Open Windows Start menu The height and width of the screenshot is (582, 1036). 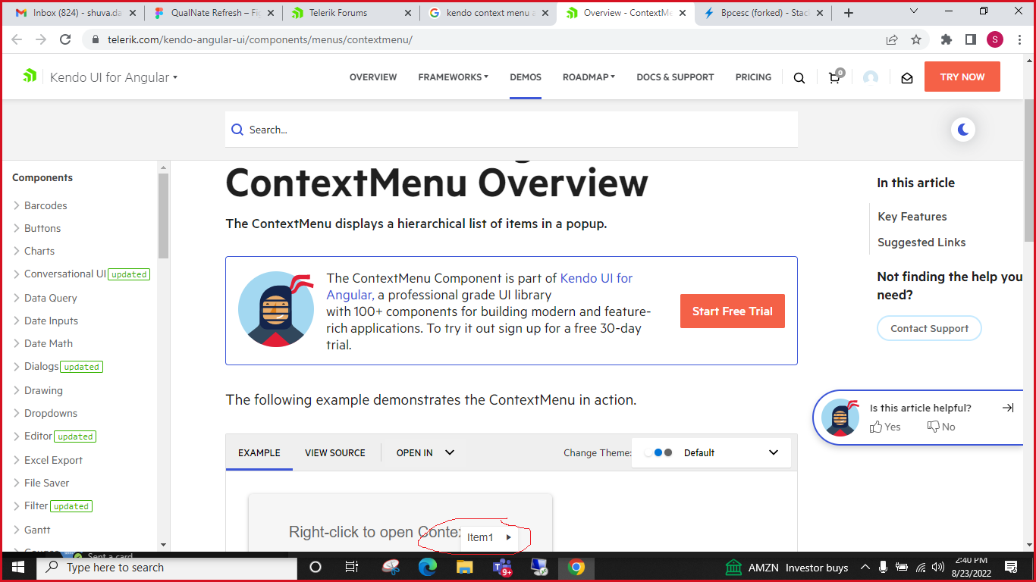[x=18, y=567]
